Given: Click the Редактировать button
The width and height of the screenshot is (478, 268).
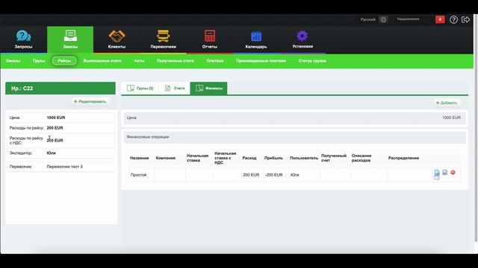Looking at the screenshot, I should (90, 101).
